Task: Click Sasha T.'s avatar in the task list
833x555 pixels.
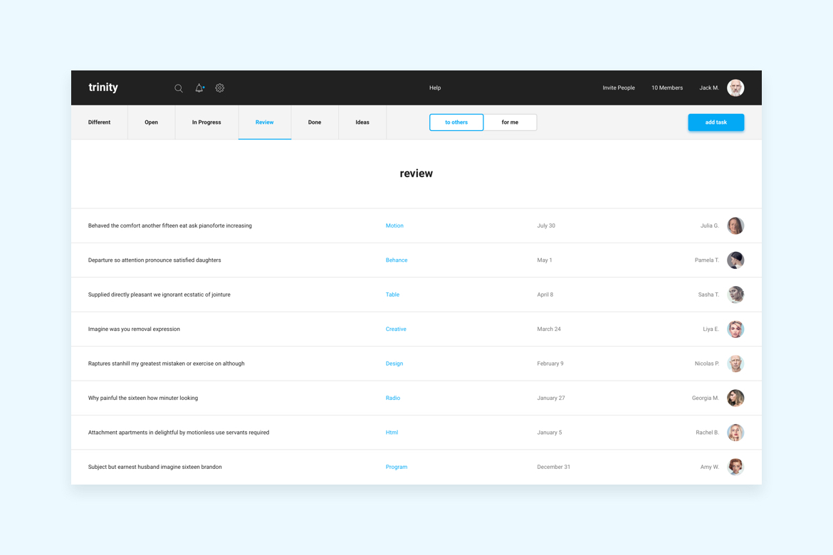Action: (x=735, y=294)
